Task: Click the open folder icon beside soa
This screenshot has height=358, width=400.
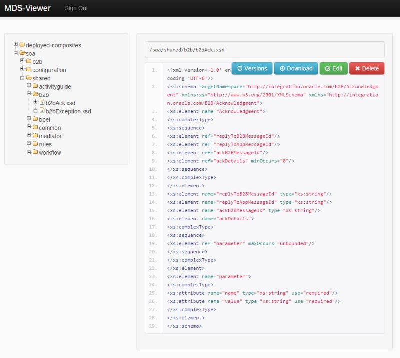Action: click(x=22, y=53)
